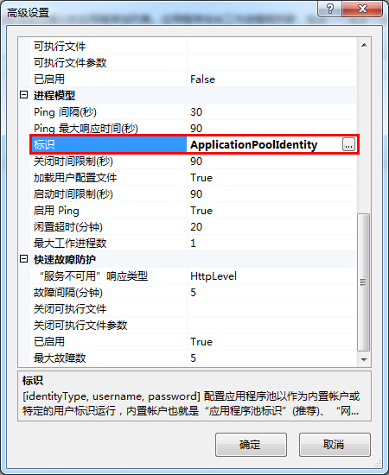Cancel with the 取消 button
Viewport: 389px width, 475px height.
coord(335,445)
